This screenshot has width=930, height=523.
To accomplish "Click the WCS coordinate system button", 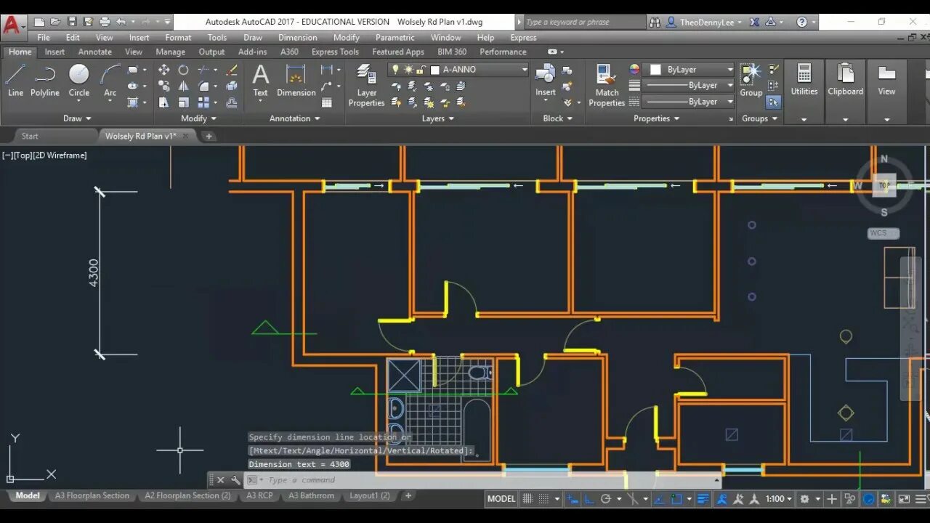I will coord(883,233).
